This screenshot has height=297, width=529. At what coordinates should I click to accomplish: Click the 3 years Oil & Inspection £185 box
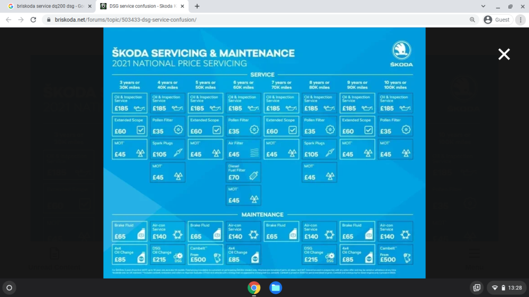point(130,103)
